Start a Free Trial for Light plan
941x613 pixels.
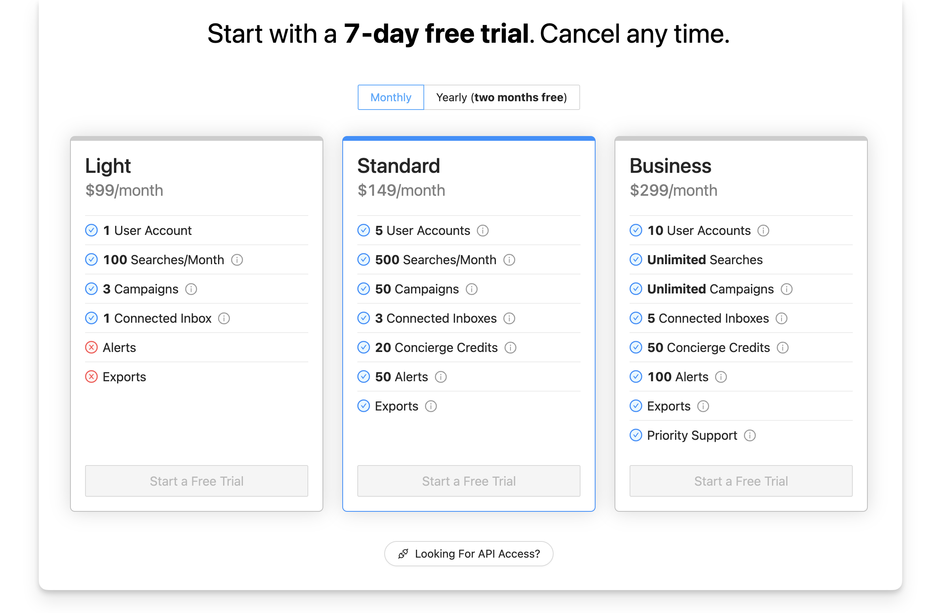point(197,481)
